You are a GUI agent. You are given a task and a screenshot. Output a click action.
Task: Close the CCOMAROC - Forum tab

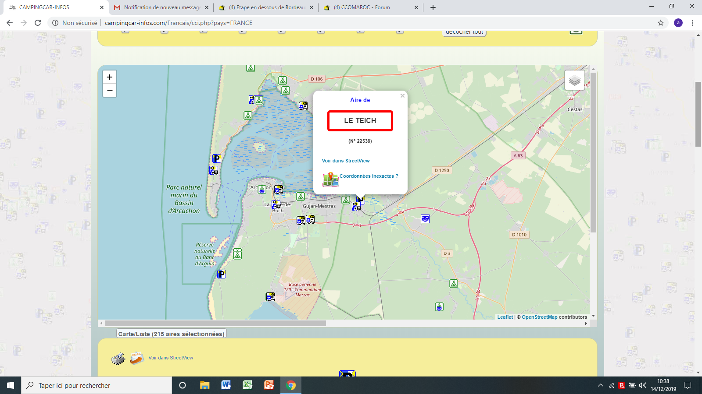(x=416, y=7)
